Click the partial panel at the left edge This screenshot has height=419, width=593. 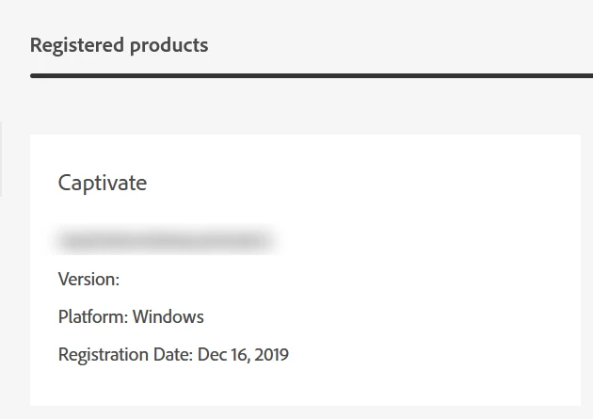point(1,158)
